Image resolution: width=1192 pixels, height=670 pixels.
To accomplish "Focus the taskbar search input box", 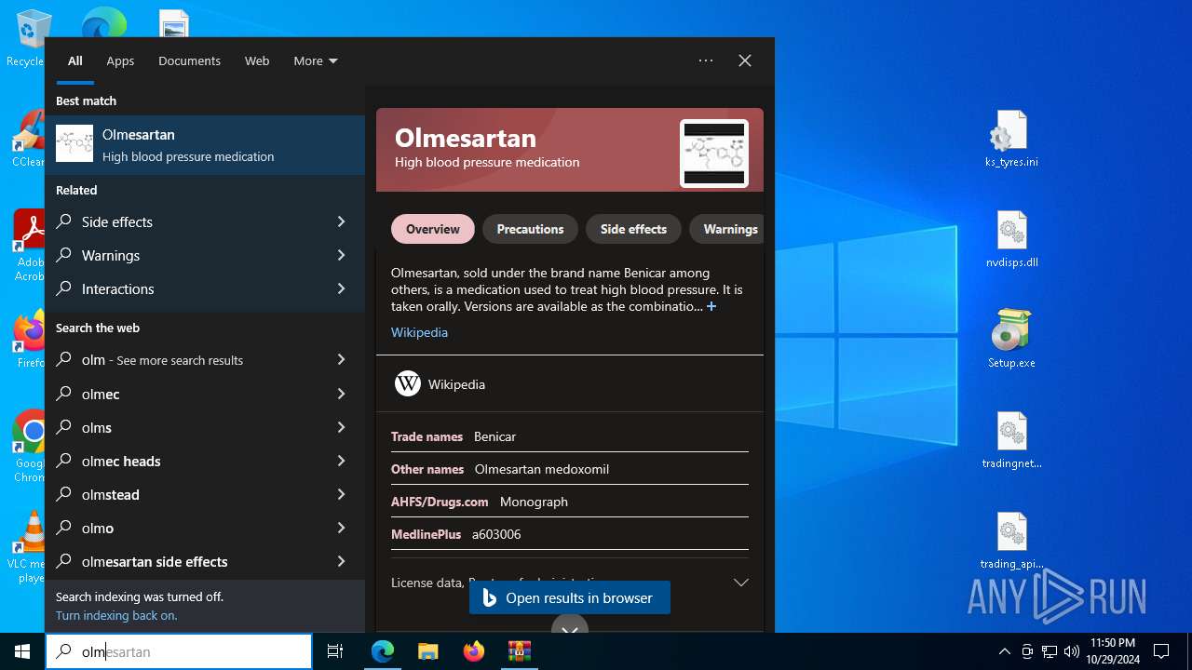I will coord(179,651).
